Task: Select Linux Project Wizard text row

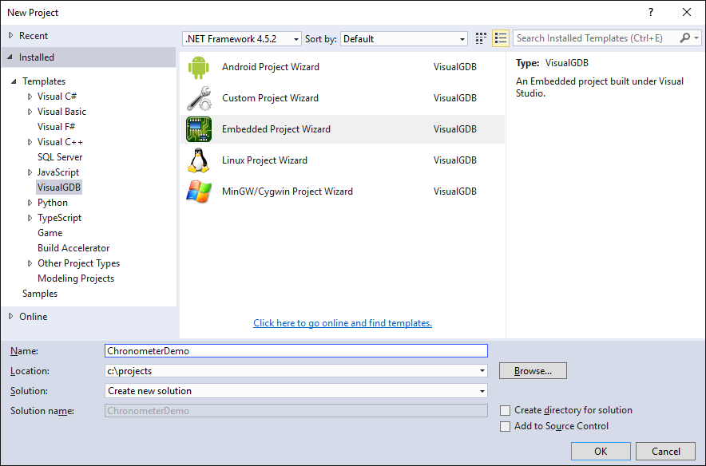Action: [x=265, y=160]
